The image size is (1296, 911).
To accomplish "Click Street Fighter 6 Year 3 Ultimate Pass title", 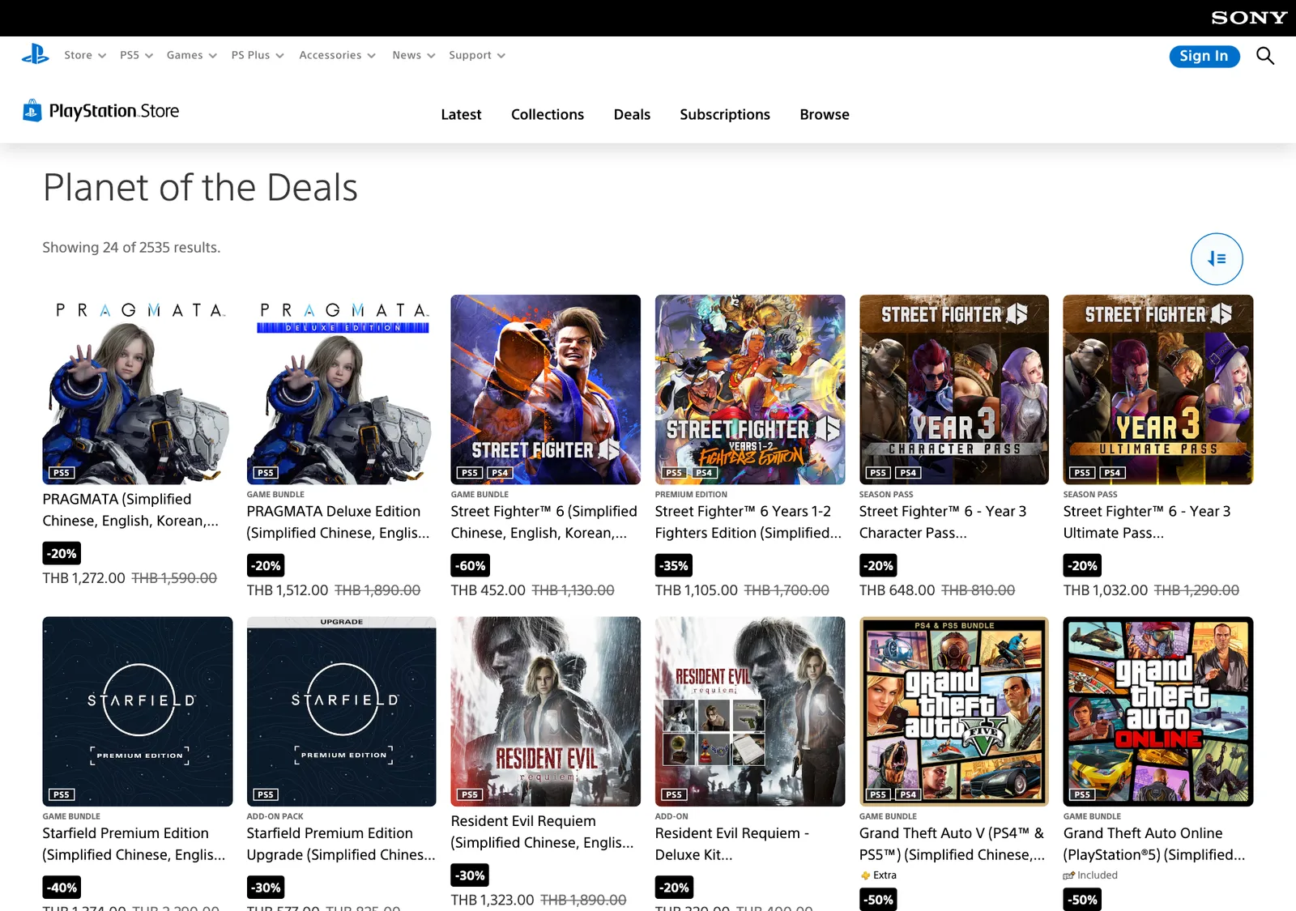I will (1147, 522).
